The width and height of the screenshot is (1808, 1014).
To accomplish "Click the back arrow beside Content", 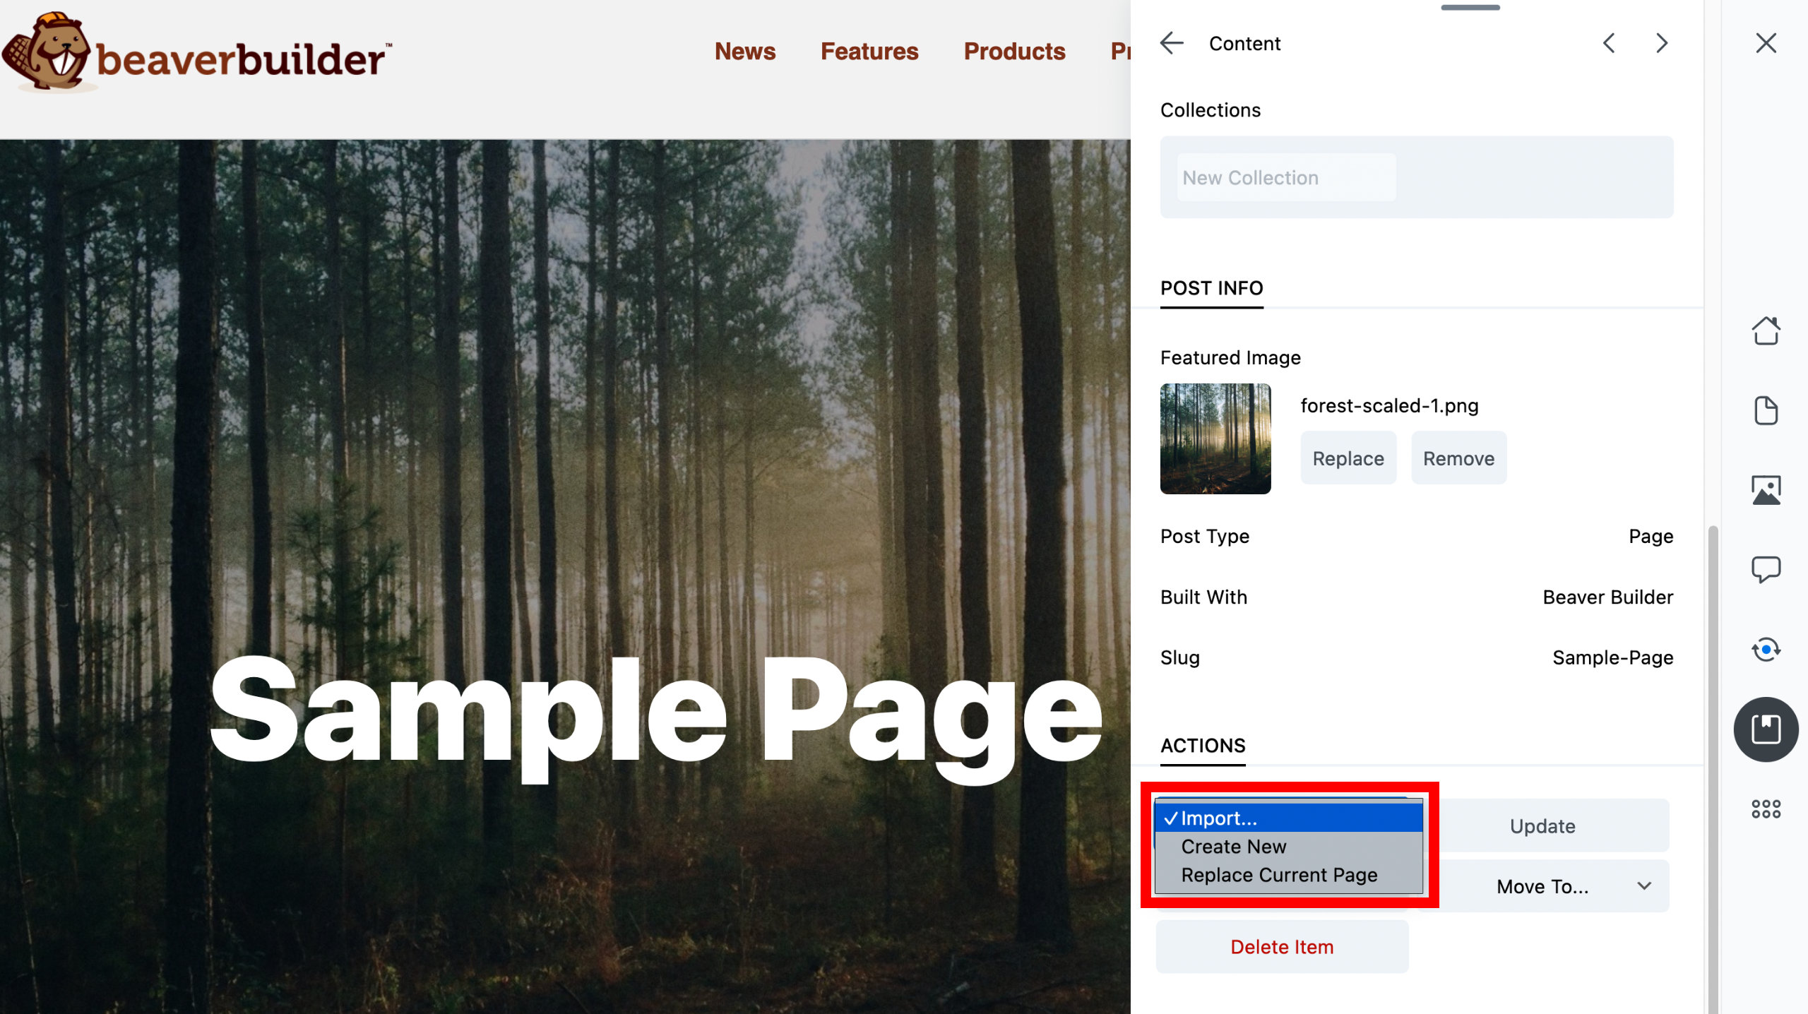I will point(1172,43).
